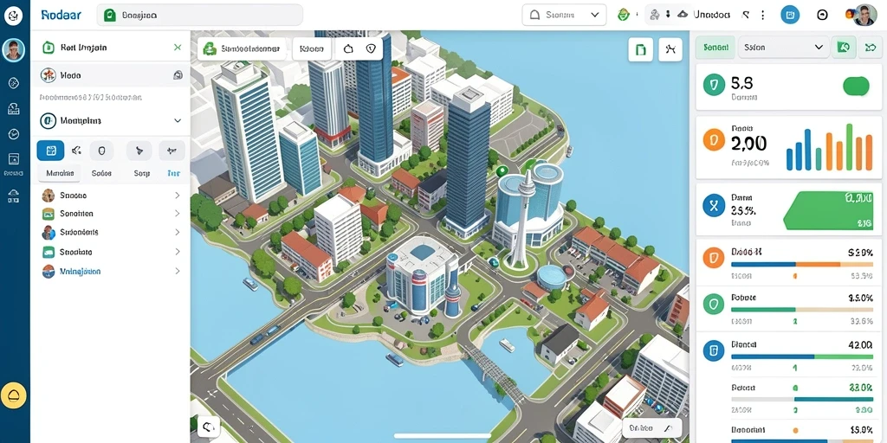
Task: Select the green Senent tab in the right panel
Action: pyautogui.click(x=715, y=48)
